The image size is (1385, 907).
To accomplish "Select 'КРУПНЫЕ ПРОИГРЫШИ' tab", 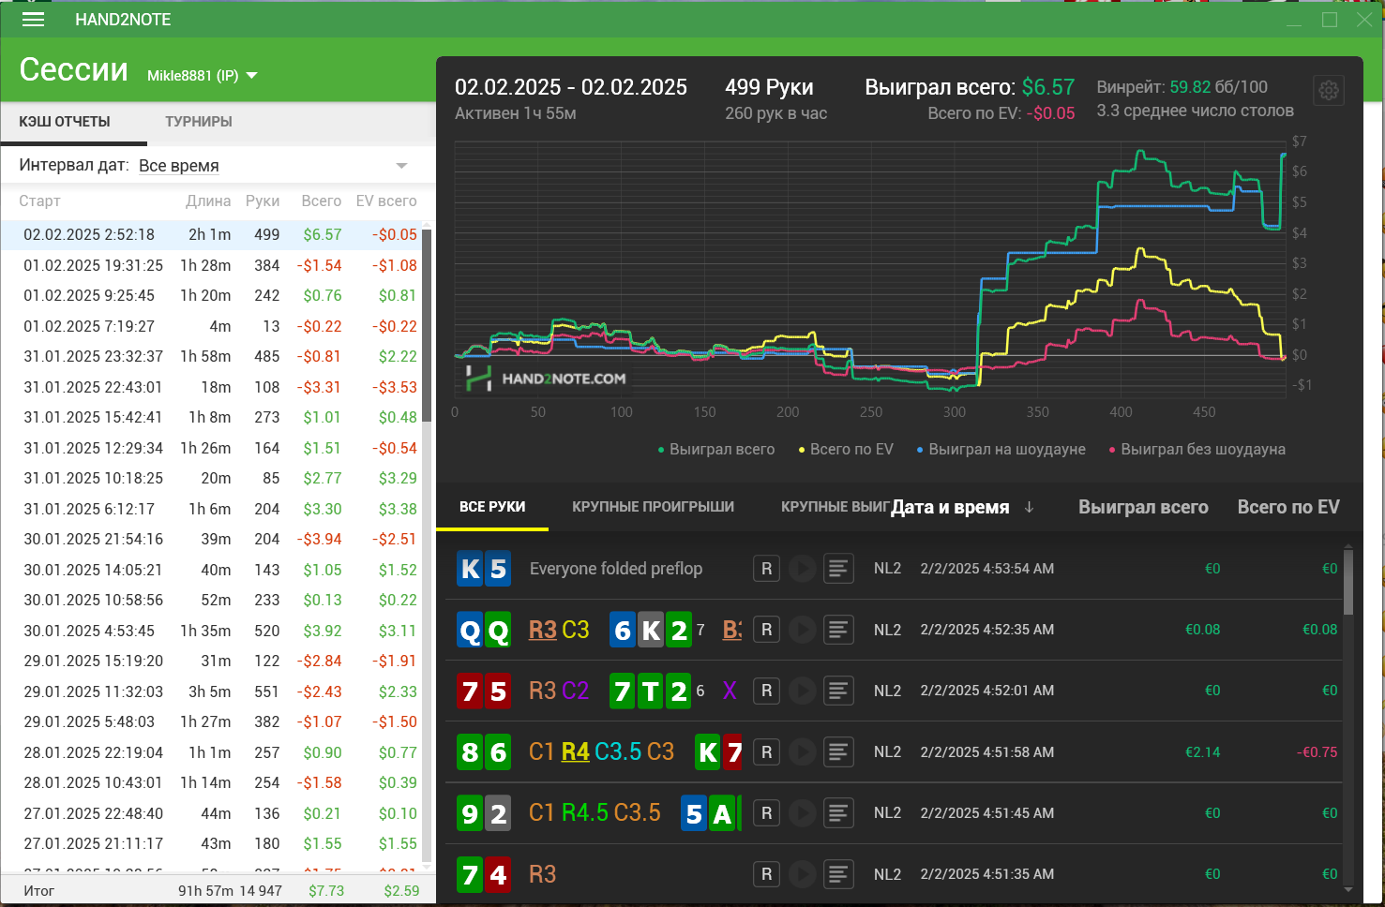I will [x=654, y=507].
